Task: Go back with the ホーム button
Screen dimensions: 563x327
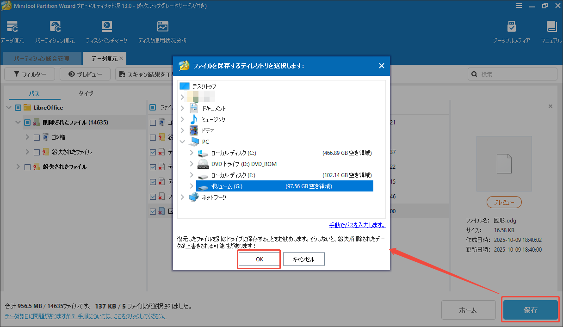Action: (469, 310)
